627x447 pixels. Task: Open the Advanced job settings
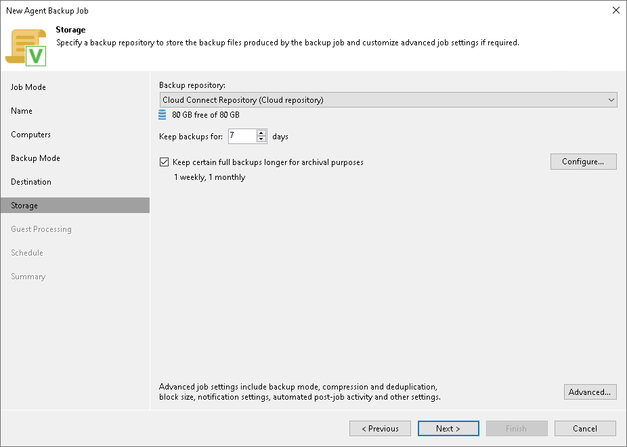[x=590, y=392]
